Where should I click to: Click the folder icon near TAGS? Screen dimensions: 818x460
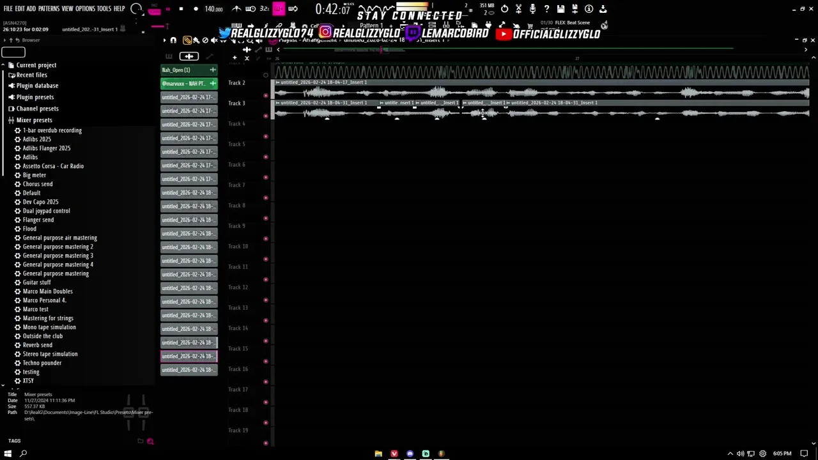141,441
